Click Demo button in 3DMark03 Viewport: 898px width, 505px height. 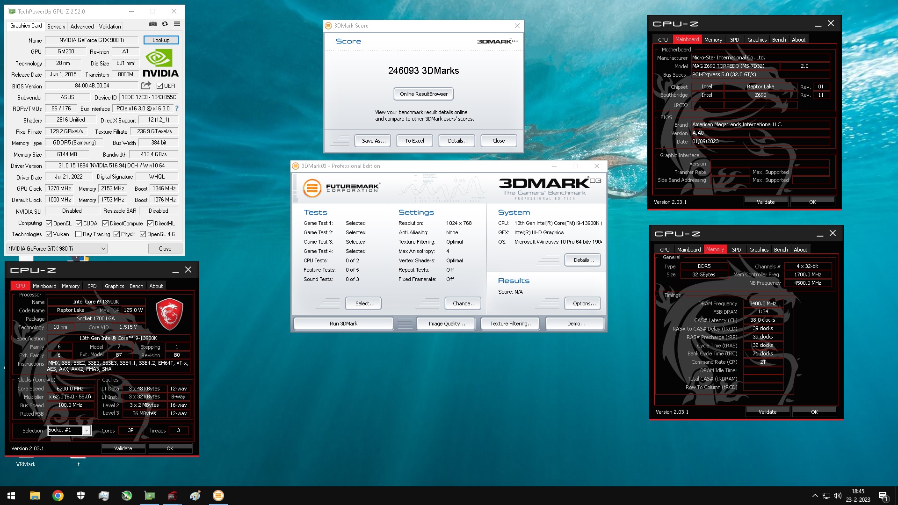coord(575,324)
